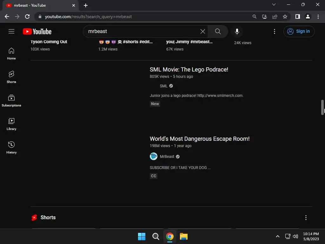Open a new browser tab
The width and height of the screenshot is (325, 244).
(86, 5)
